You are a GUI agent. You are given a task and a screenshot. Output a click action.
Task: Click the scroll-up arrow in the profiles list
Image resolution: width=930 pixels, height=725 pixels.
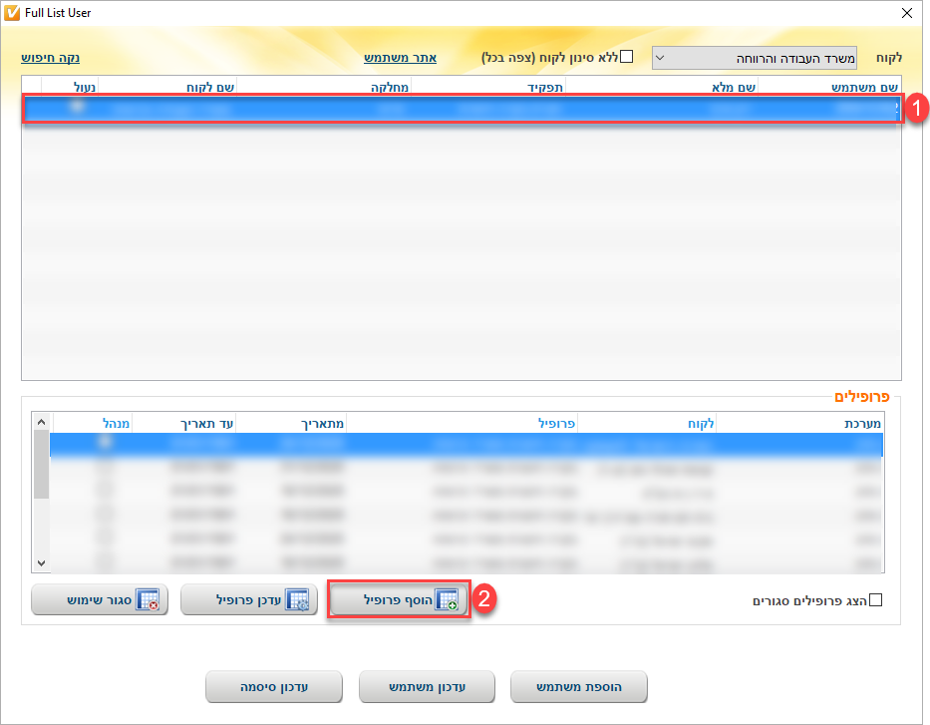pos(41,423)
